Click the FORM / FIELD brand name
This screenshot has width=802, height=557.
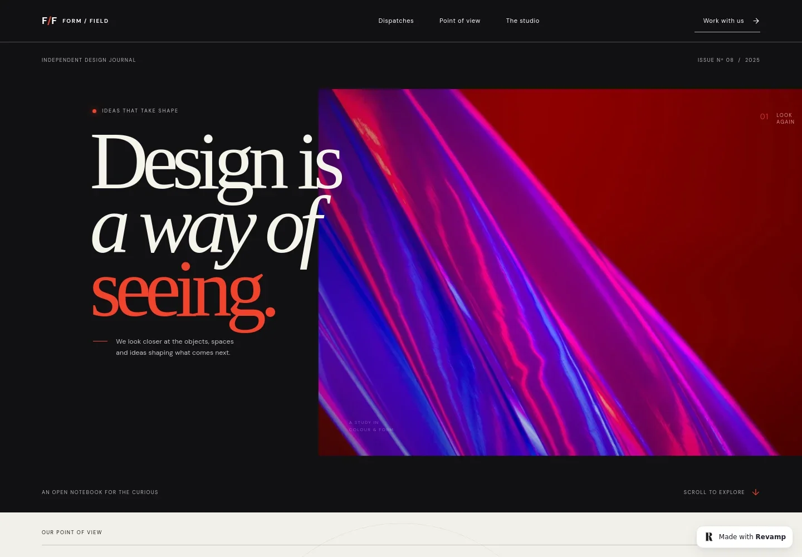pyautogui.click(x=85, y=21)
